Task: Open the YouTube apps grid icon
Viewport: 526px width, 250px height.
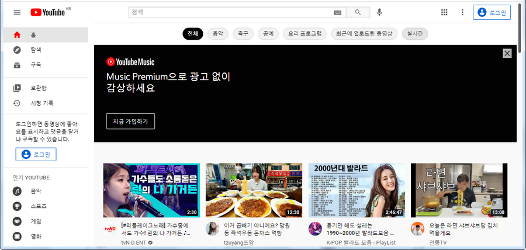Action: click(444, 12)
